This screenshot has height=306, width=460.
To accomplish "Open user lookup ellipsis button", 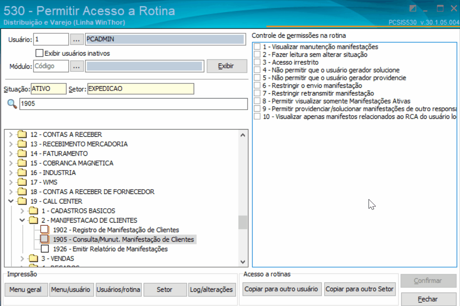I will pos(77,39).
